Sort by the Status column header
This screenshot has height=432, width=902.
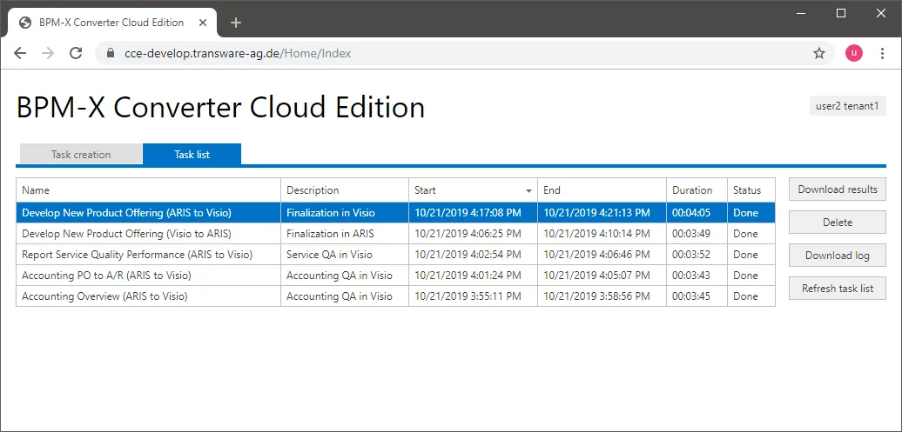tap(751, 190)
